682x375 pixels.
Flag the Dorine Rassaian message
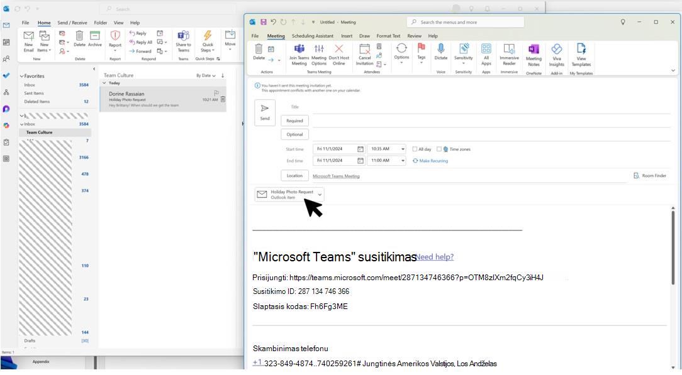tap(216, 93)
